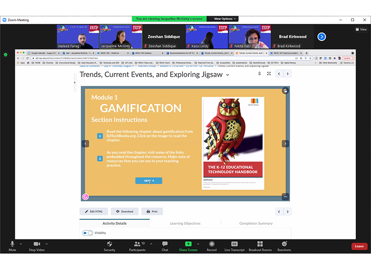Open the Security shield menu
This screenshot has height=270, width=371.
109,246
